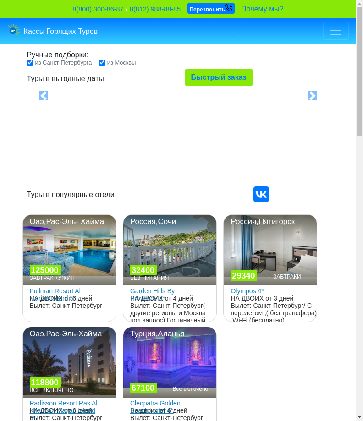Uncheck the из Санкт-Петербурга checkbox
This screenshot has width=363, height=421.
coord(30,63)
